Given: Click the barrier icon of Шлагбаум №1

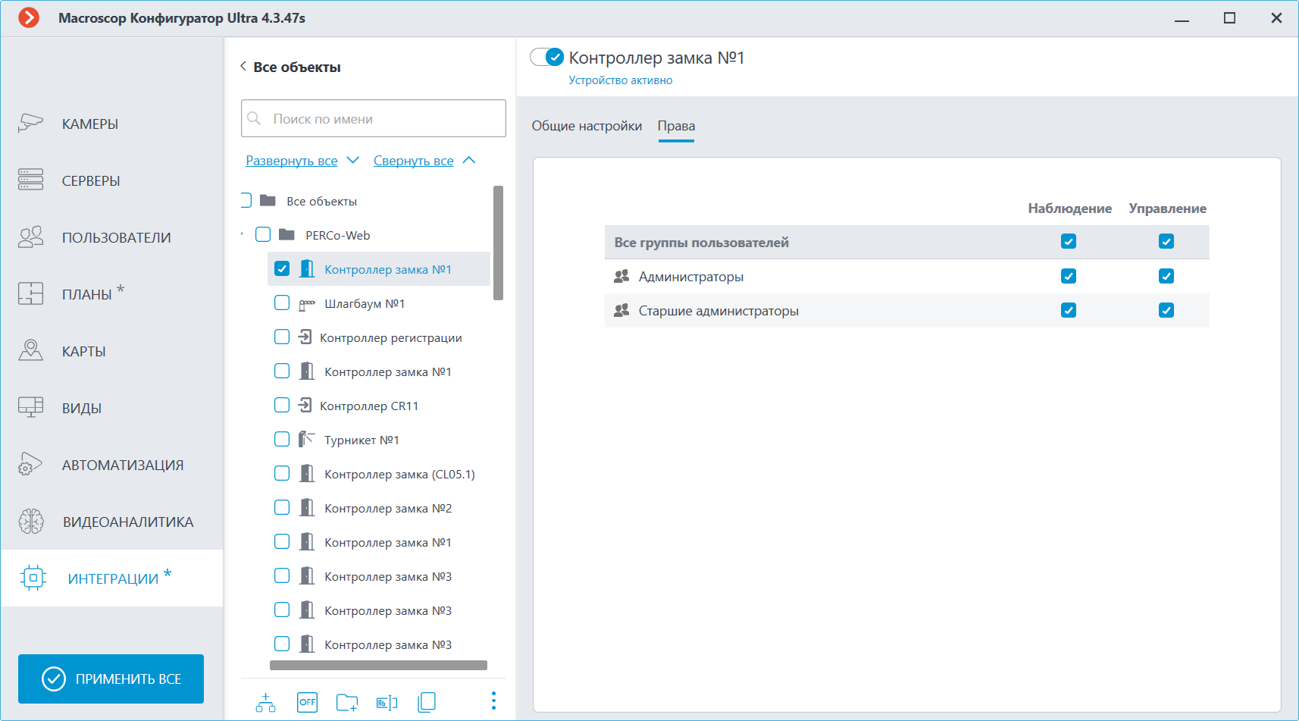Looking at the screenshot, I should tap(306, 304).
